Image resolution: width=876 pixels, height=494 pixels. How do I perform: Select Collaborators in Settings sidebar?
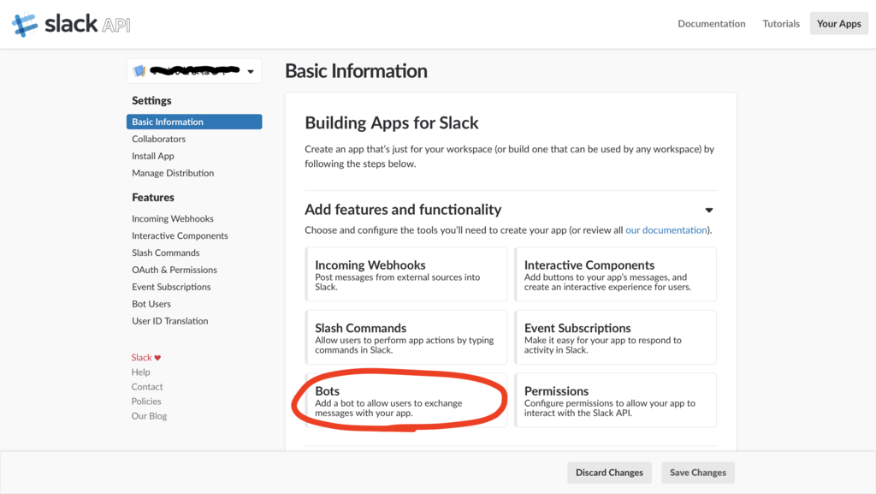point(158,139)
